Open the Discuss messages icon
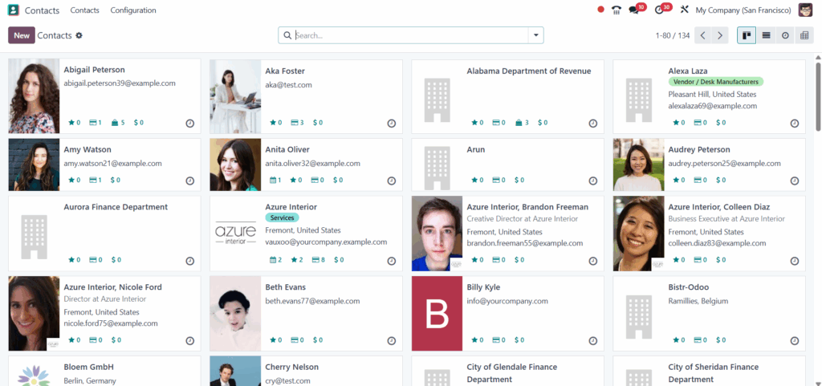 (x=635, y=10)
